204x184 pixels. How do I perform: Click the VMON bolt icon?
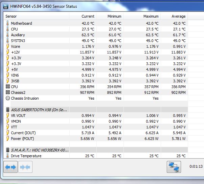[x=8, y=121]
